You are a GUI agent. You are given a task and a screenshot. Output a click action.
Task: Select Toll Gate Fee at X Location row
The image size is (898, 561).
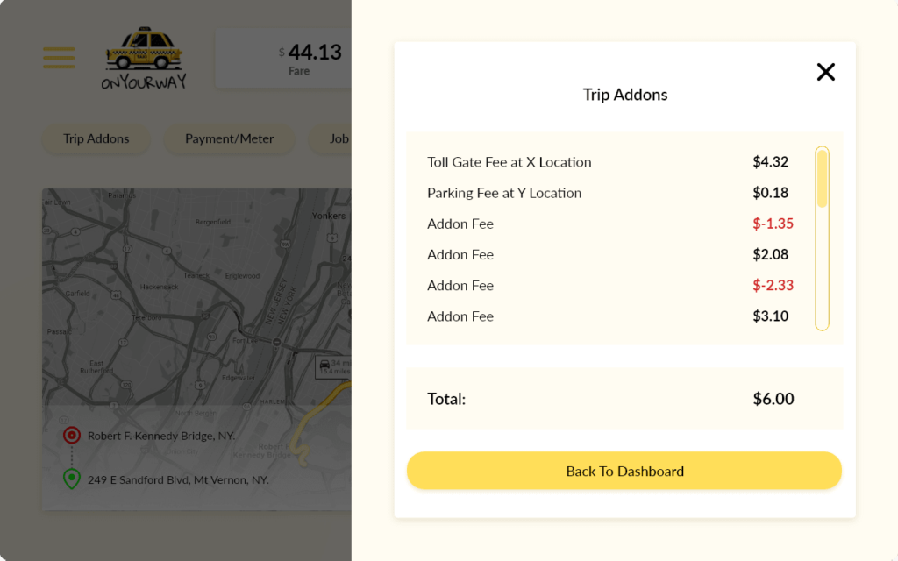click(610, 162)
